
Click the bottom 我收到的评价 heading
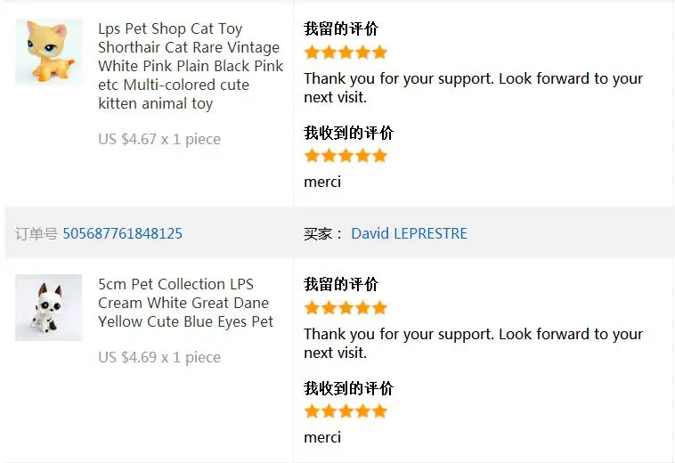(x=349, y=388)
